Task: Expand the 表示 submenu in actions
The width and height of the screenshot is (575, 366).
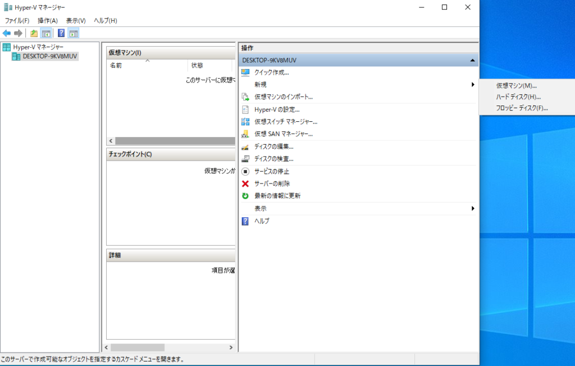Action: [x=260, y=208]
